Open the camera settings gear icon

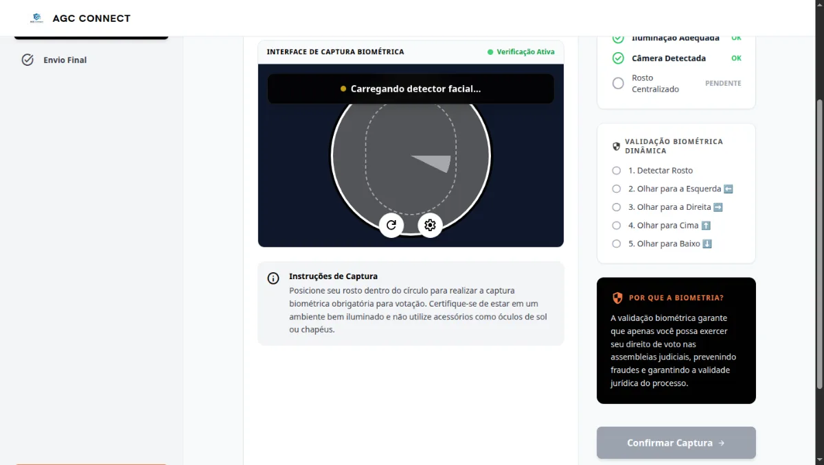430,224
